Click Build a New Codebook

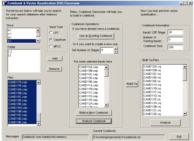click(94, 113)
